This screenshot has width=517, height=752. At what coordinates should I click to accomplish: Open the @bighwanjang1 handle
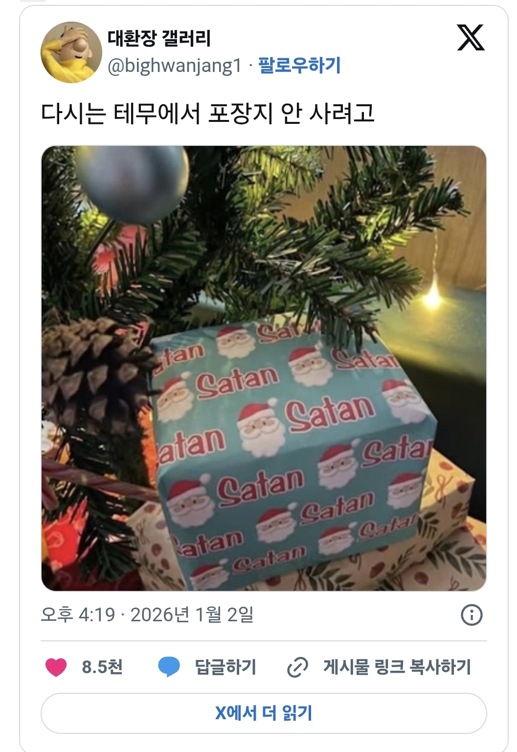click(x=175, y=66)
